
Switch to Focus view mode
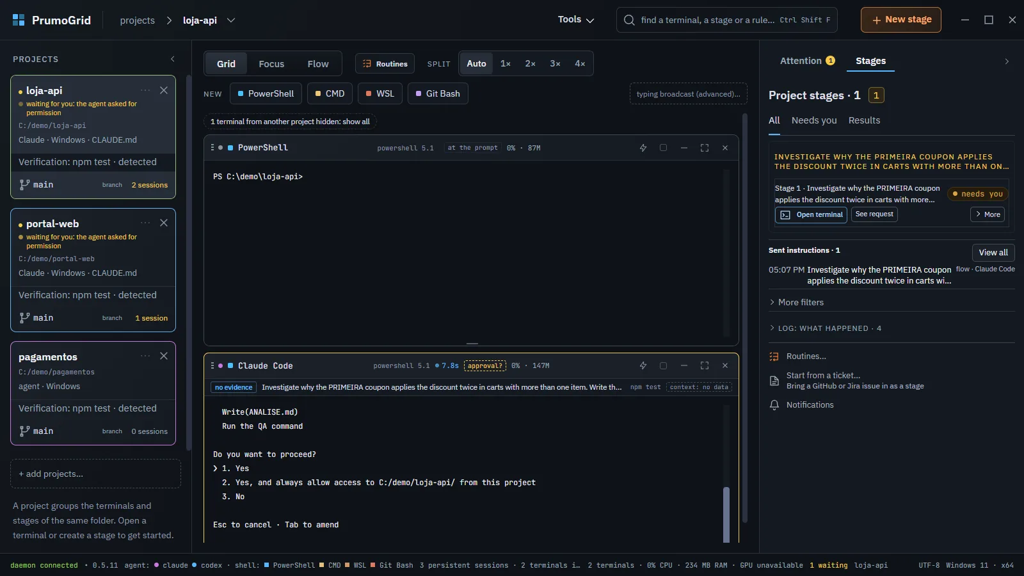pos(271,64)
